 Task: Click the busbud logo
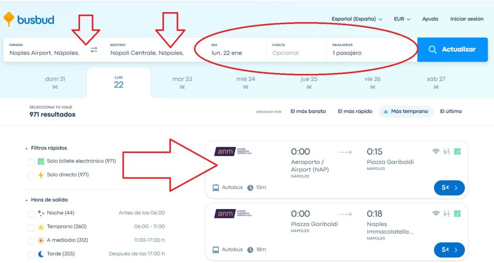tap(28, 19)
